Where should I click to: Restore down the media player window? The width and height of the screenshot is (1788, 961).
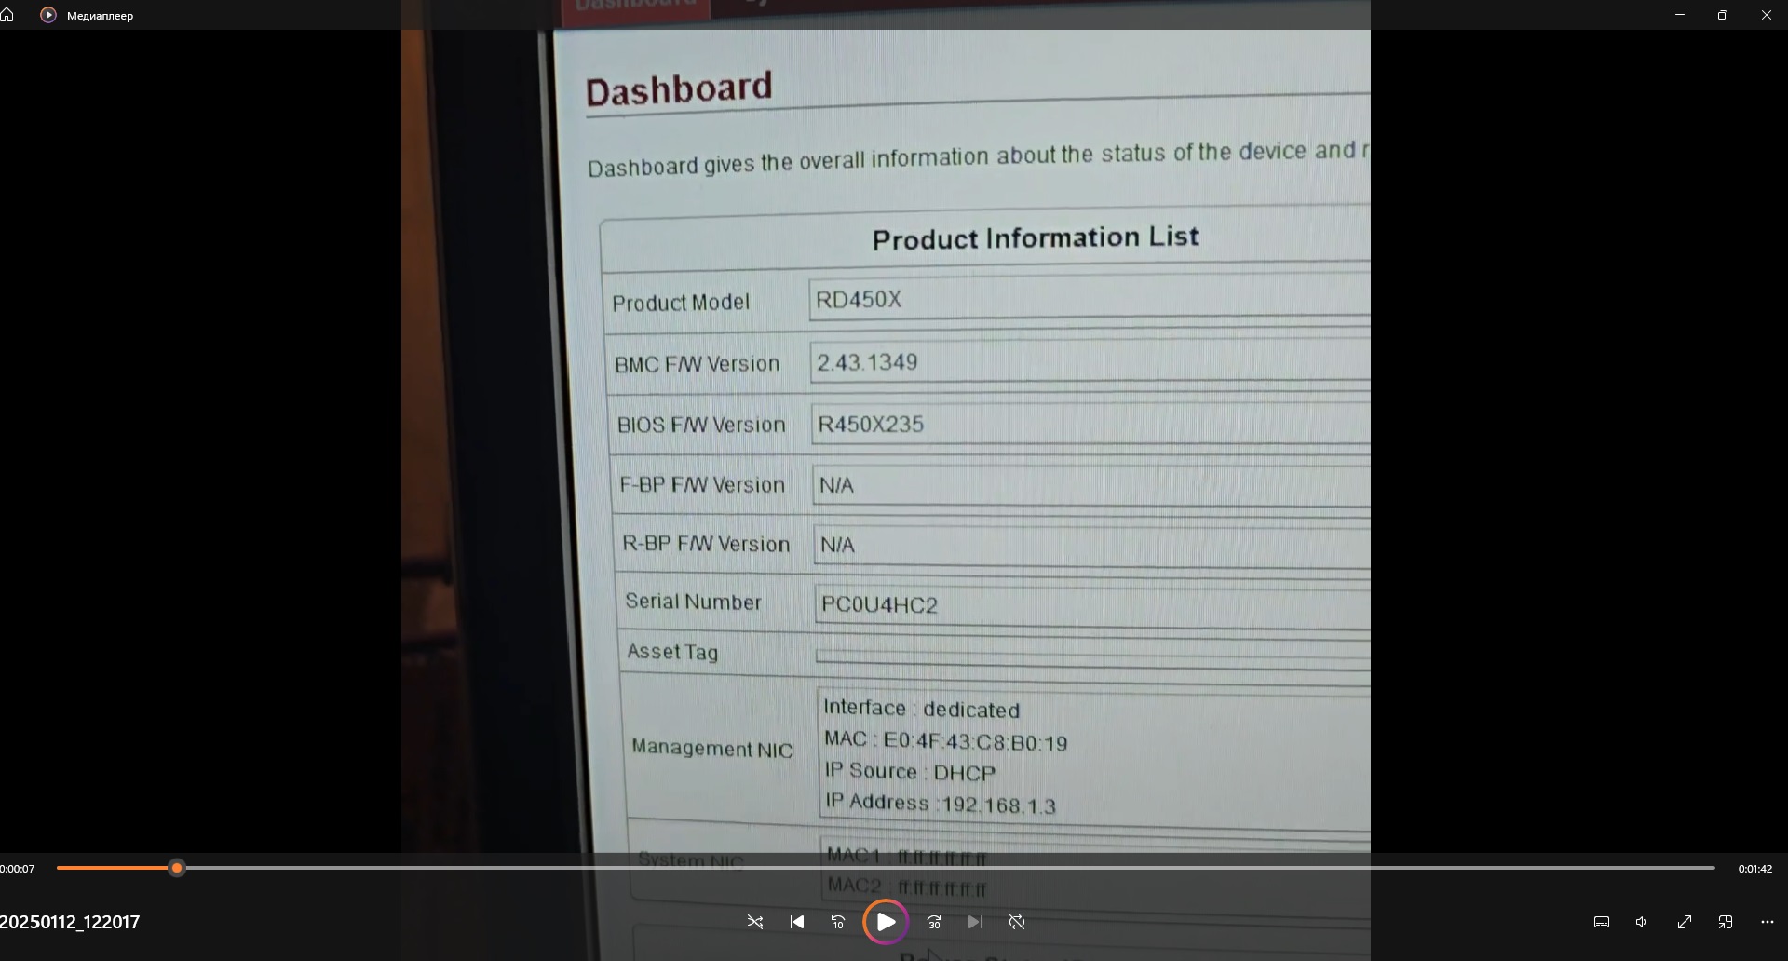point(1723,15)
